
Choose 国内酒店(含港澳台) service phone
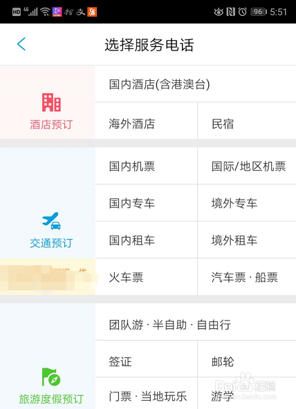coord(196,84)
